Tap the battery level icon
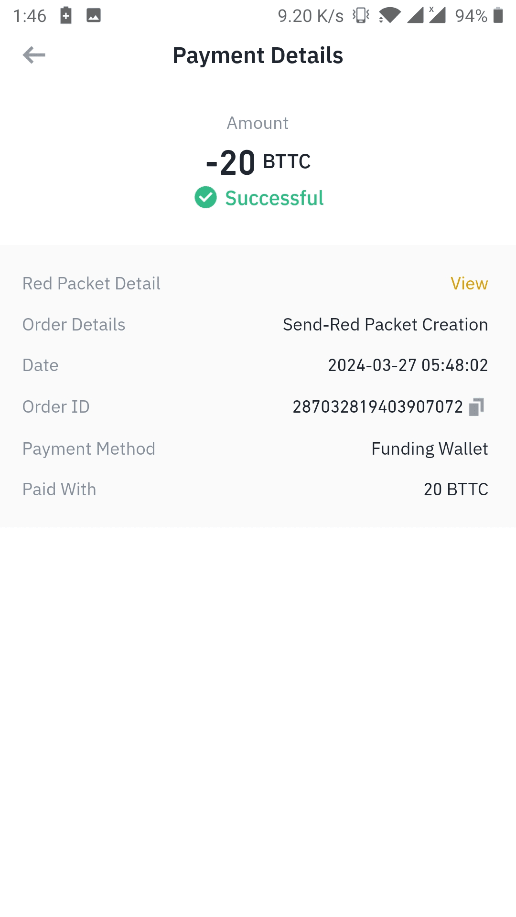Screen dimensions: 516x917 point(498,16)
